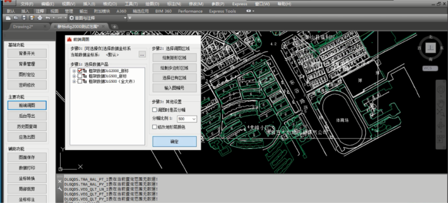Screen dimensions: 448x203
Task: Click the 图面保存 button
Action: 27,157
